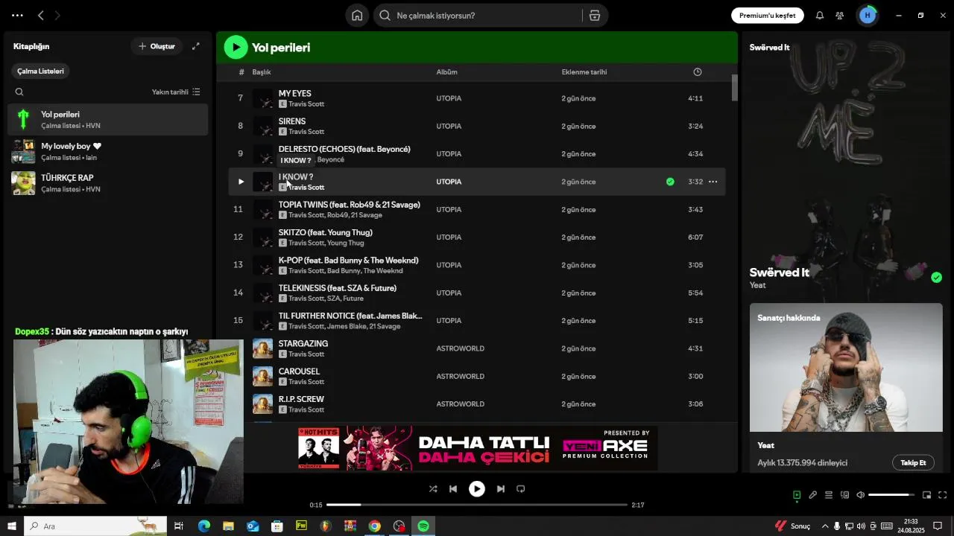Select the MY EYES track title
This screenshot has width=954, height=536.
point(294,94)
